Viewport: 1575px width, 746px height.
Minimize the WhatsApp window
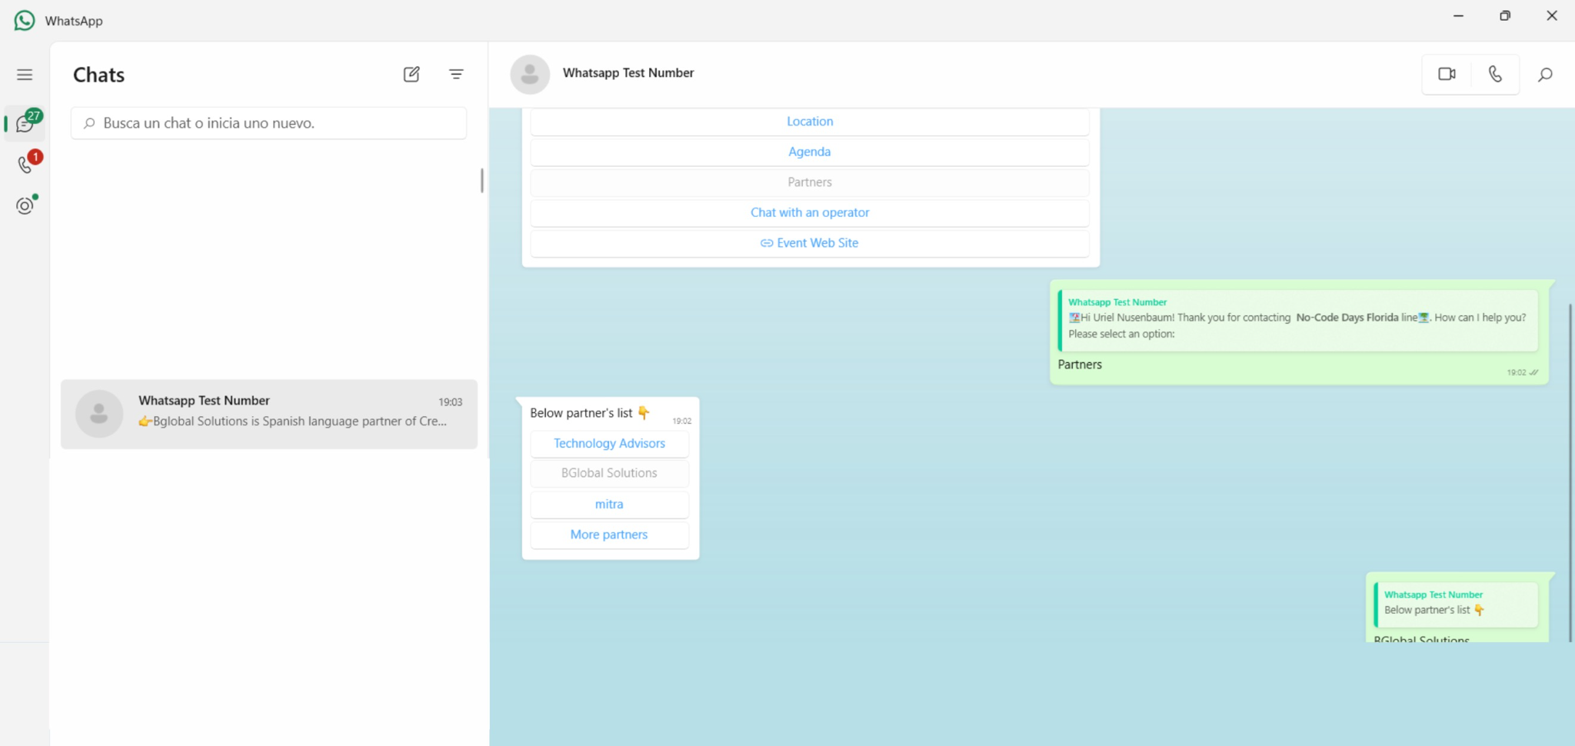click(x=1458, y=15)
